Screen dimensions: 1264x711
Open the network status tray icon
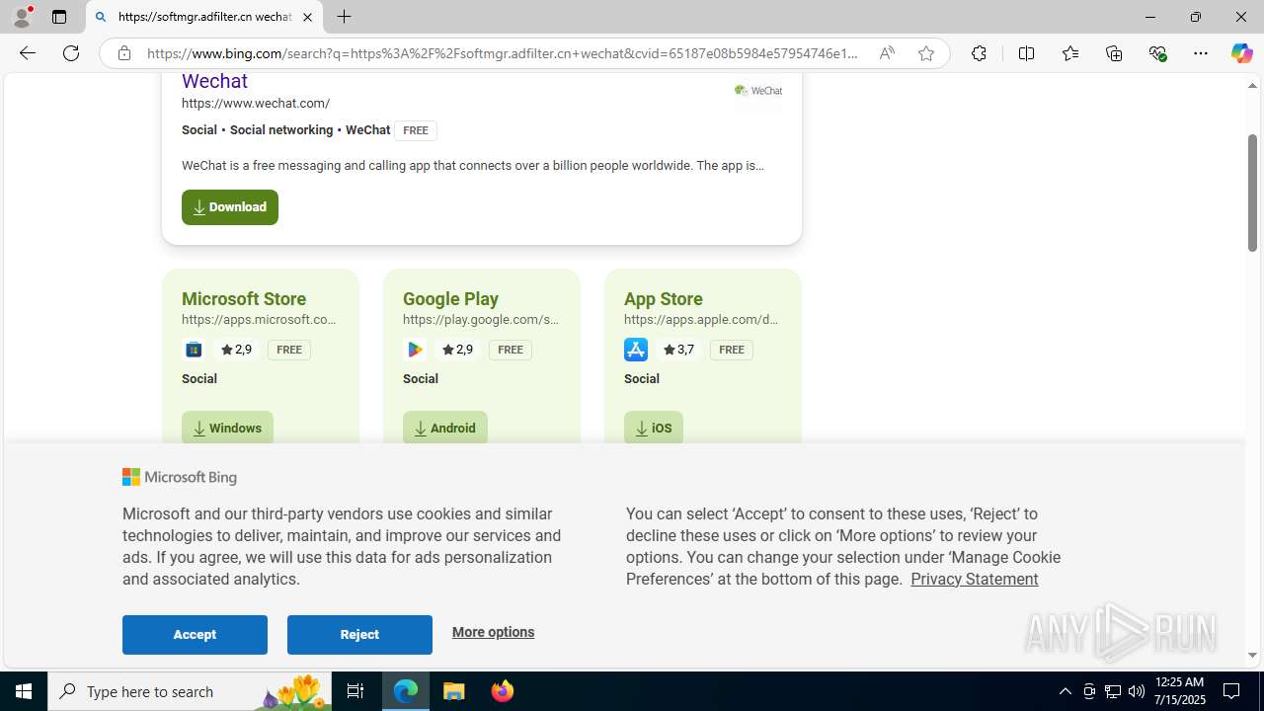[x=1112, y=691]
